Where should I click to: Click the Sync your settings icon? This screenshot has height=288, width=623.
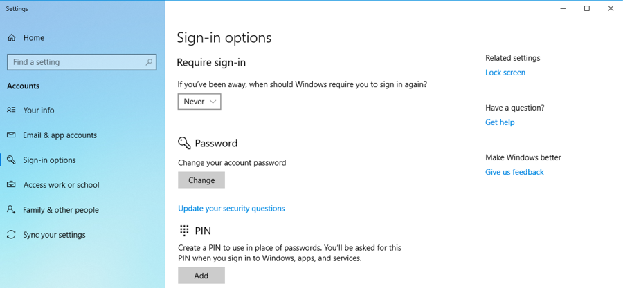11,235
